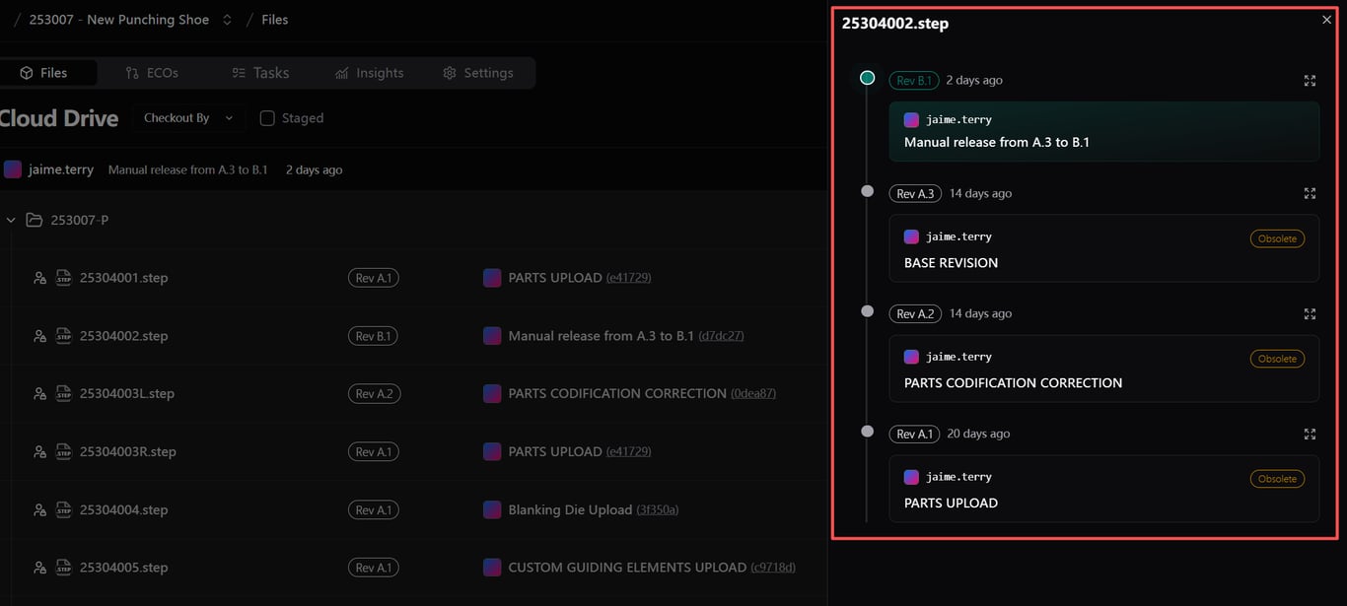Open commit link d7dc27
1347x606 pixels.
click(x=721, y=336)
